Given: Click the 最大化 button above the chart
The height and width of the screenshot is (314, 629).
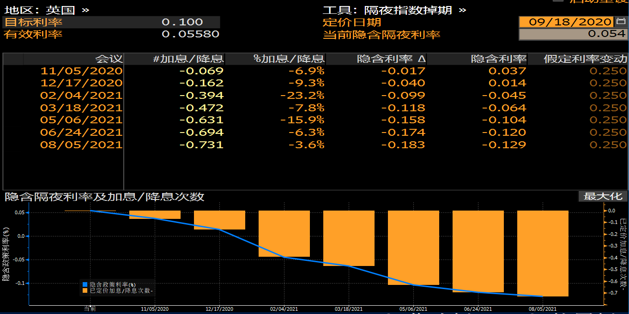Looking at the screenshot, I should [603, 196].
